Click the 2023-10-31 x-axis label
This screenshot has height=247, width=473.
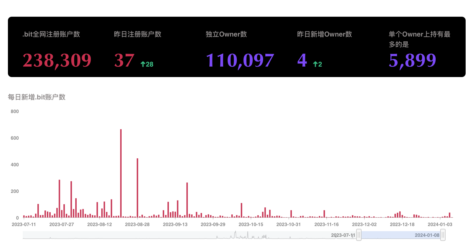pos(289,225)
